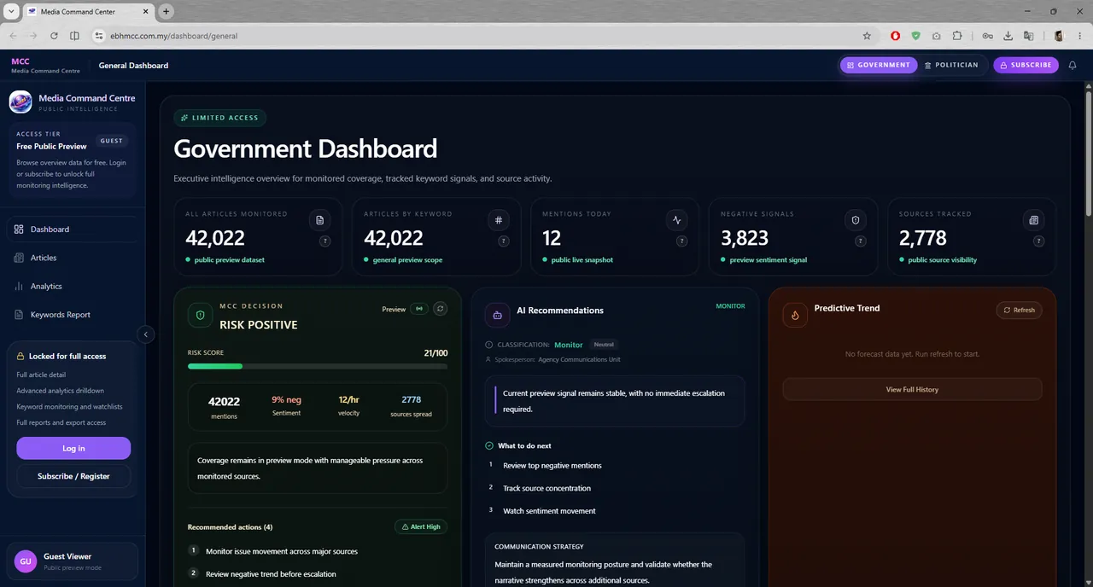Open Chrome downloads icon
Image resolution: width=1093 pixels, height=587 pixels.
pos(1008,36)
